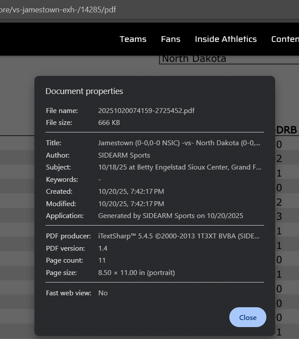This screenshot has height=339, width=299.
Task: Click the PDF version 1.4 value
Action: coord(103,249)
